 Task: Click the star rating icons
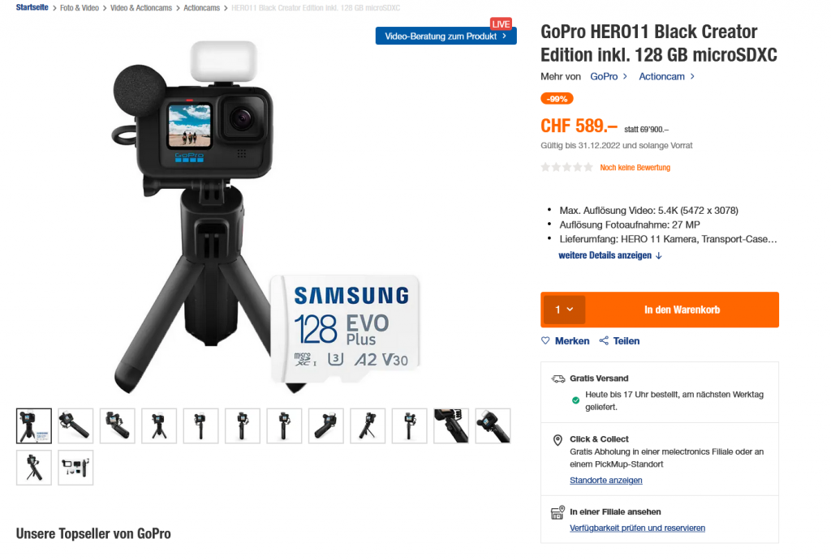[x=566, y=167]
